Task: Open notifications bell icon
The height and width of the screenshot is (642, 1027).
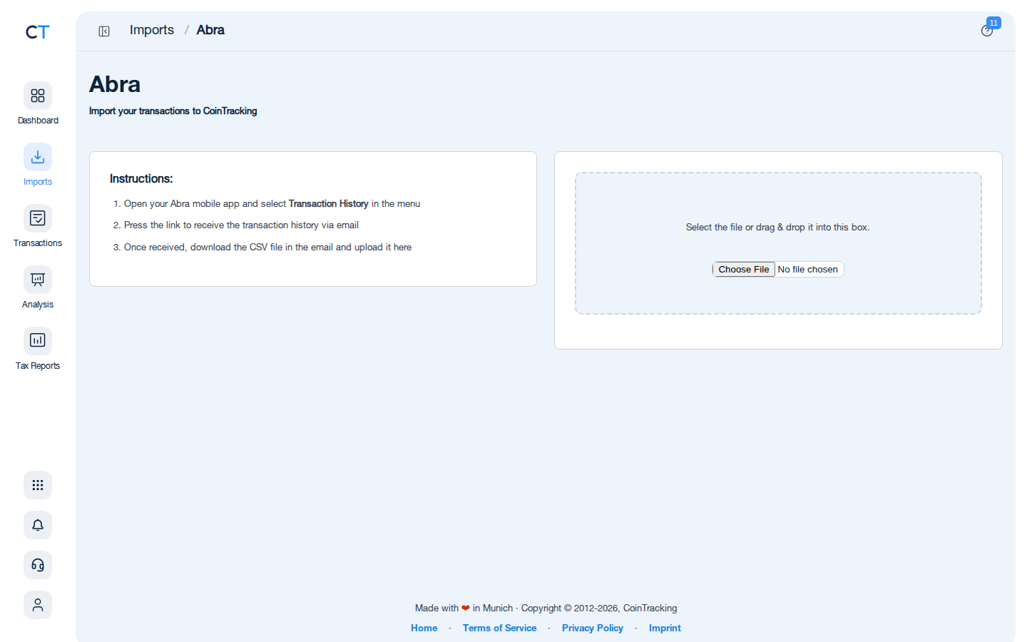Action: click(38, 525)
